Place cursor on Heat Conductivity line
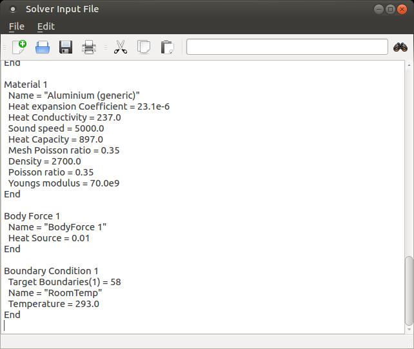Viewport: 414px width, 349px height. coord(64,117)
